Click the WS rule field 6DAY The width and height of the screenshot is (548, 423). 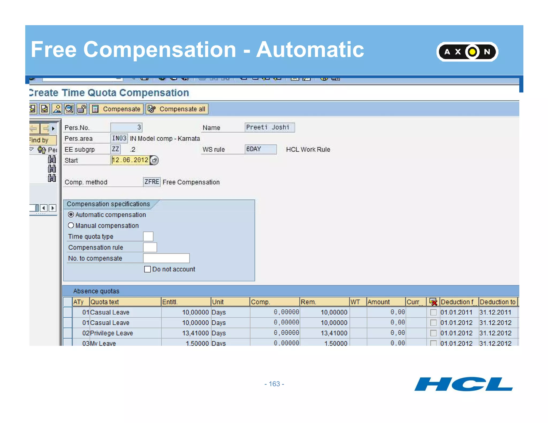260,149
